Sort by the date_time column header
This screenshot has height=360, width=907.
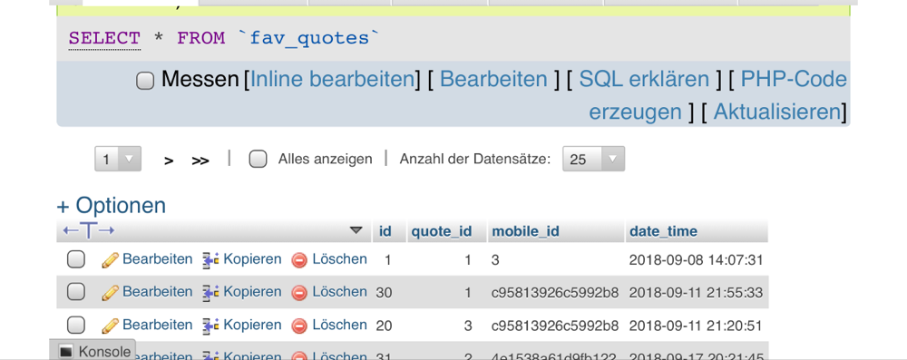pos(663,232)
